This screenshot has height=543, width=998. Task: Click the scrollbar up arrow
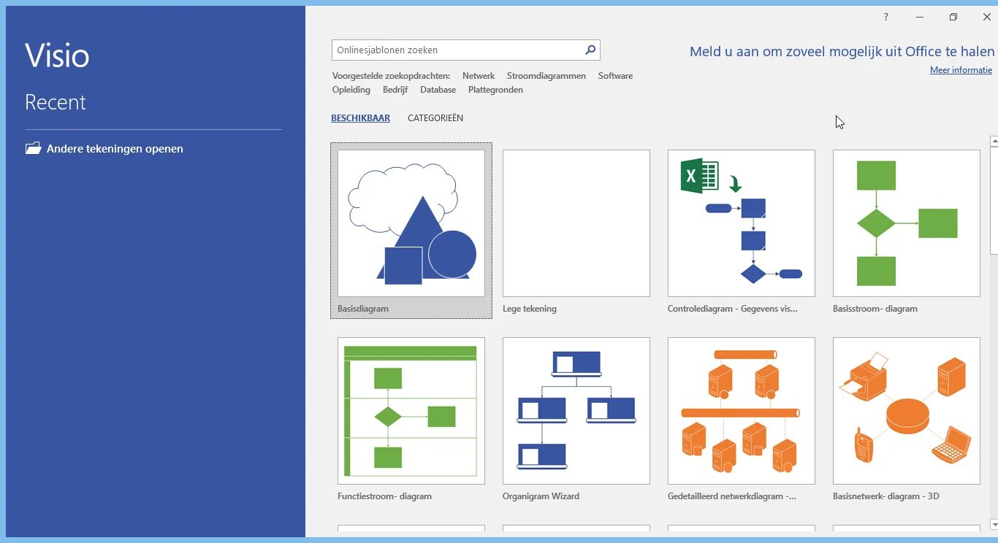[994, 141]
